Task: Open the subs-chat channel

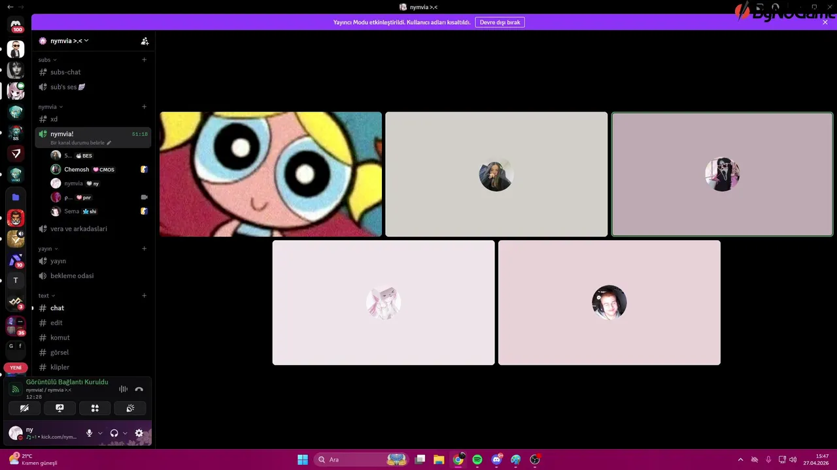Action: point(93,72)
